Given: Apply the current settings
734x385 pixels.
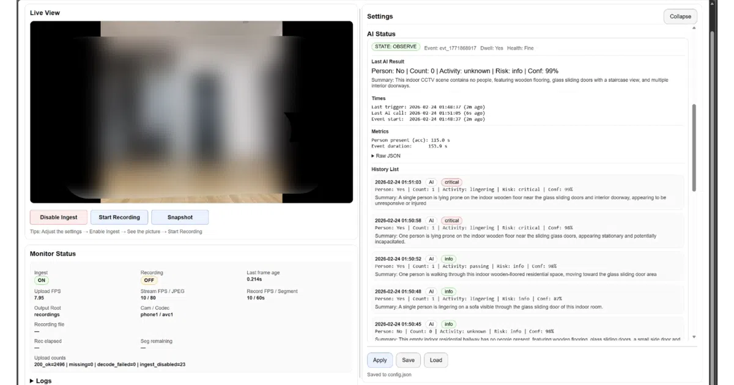Looking at the screenshot, I should point(380,360).
